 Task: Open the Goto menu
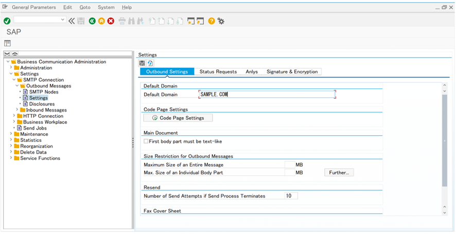(x=85, y=7)
